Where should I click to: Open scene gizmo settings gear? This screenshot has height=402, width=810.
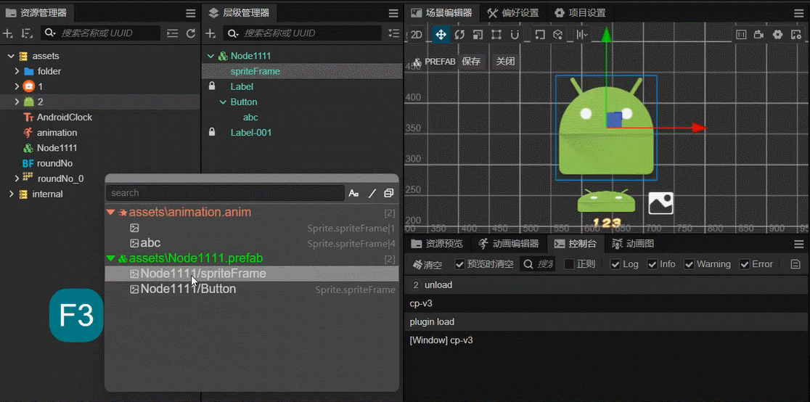click(777, 35)
